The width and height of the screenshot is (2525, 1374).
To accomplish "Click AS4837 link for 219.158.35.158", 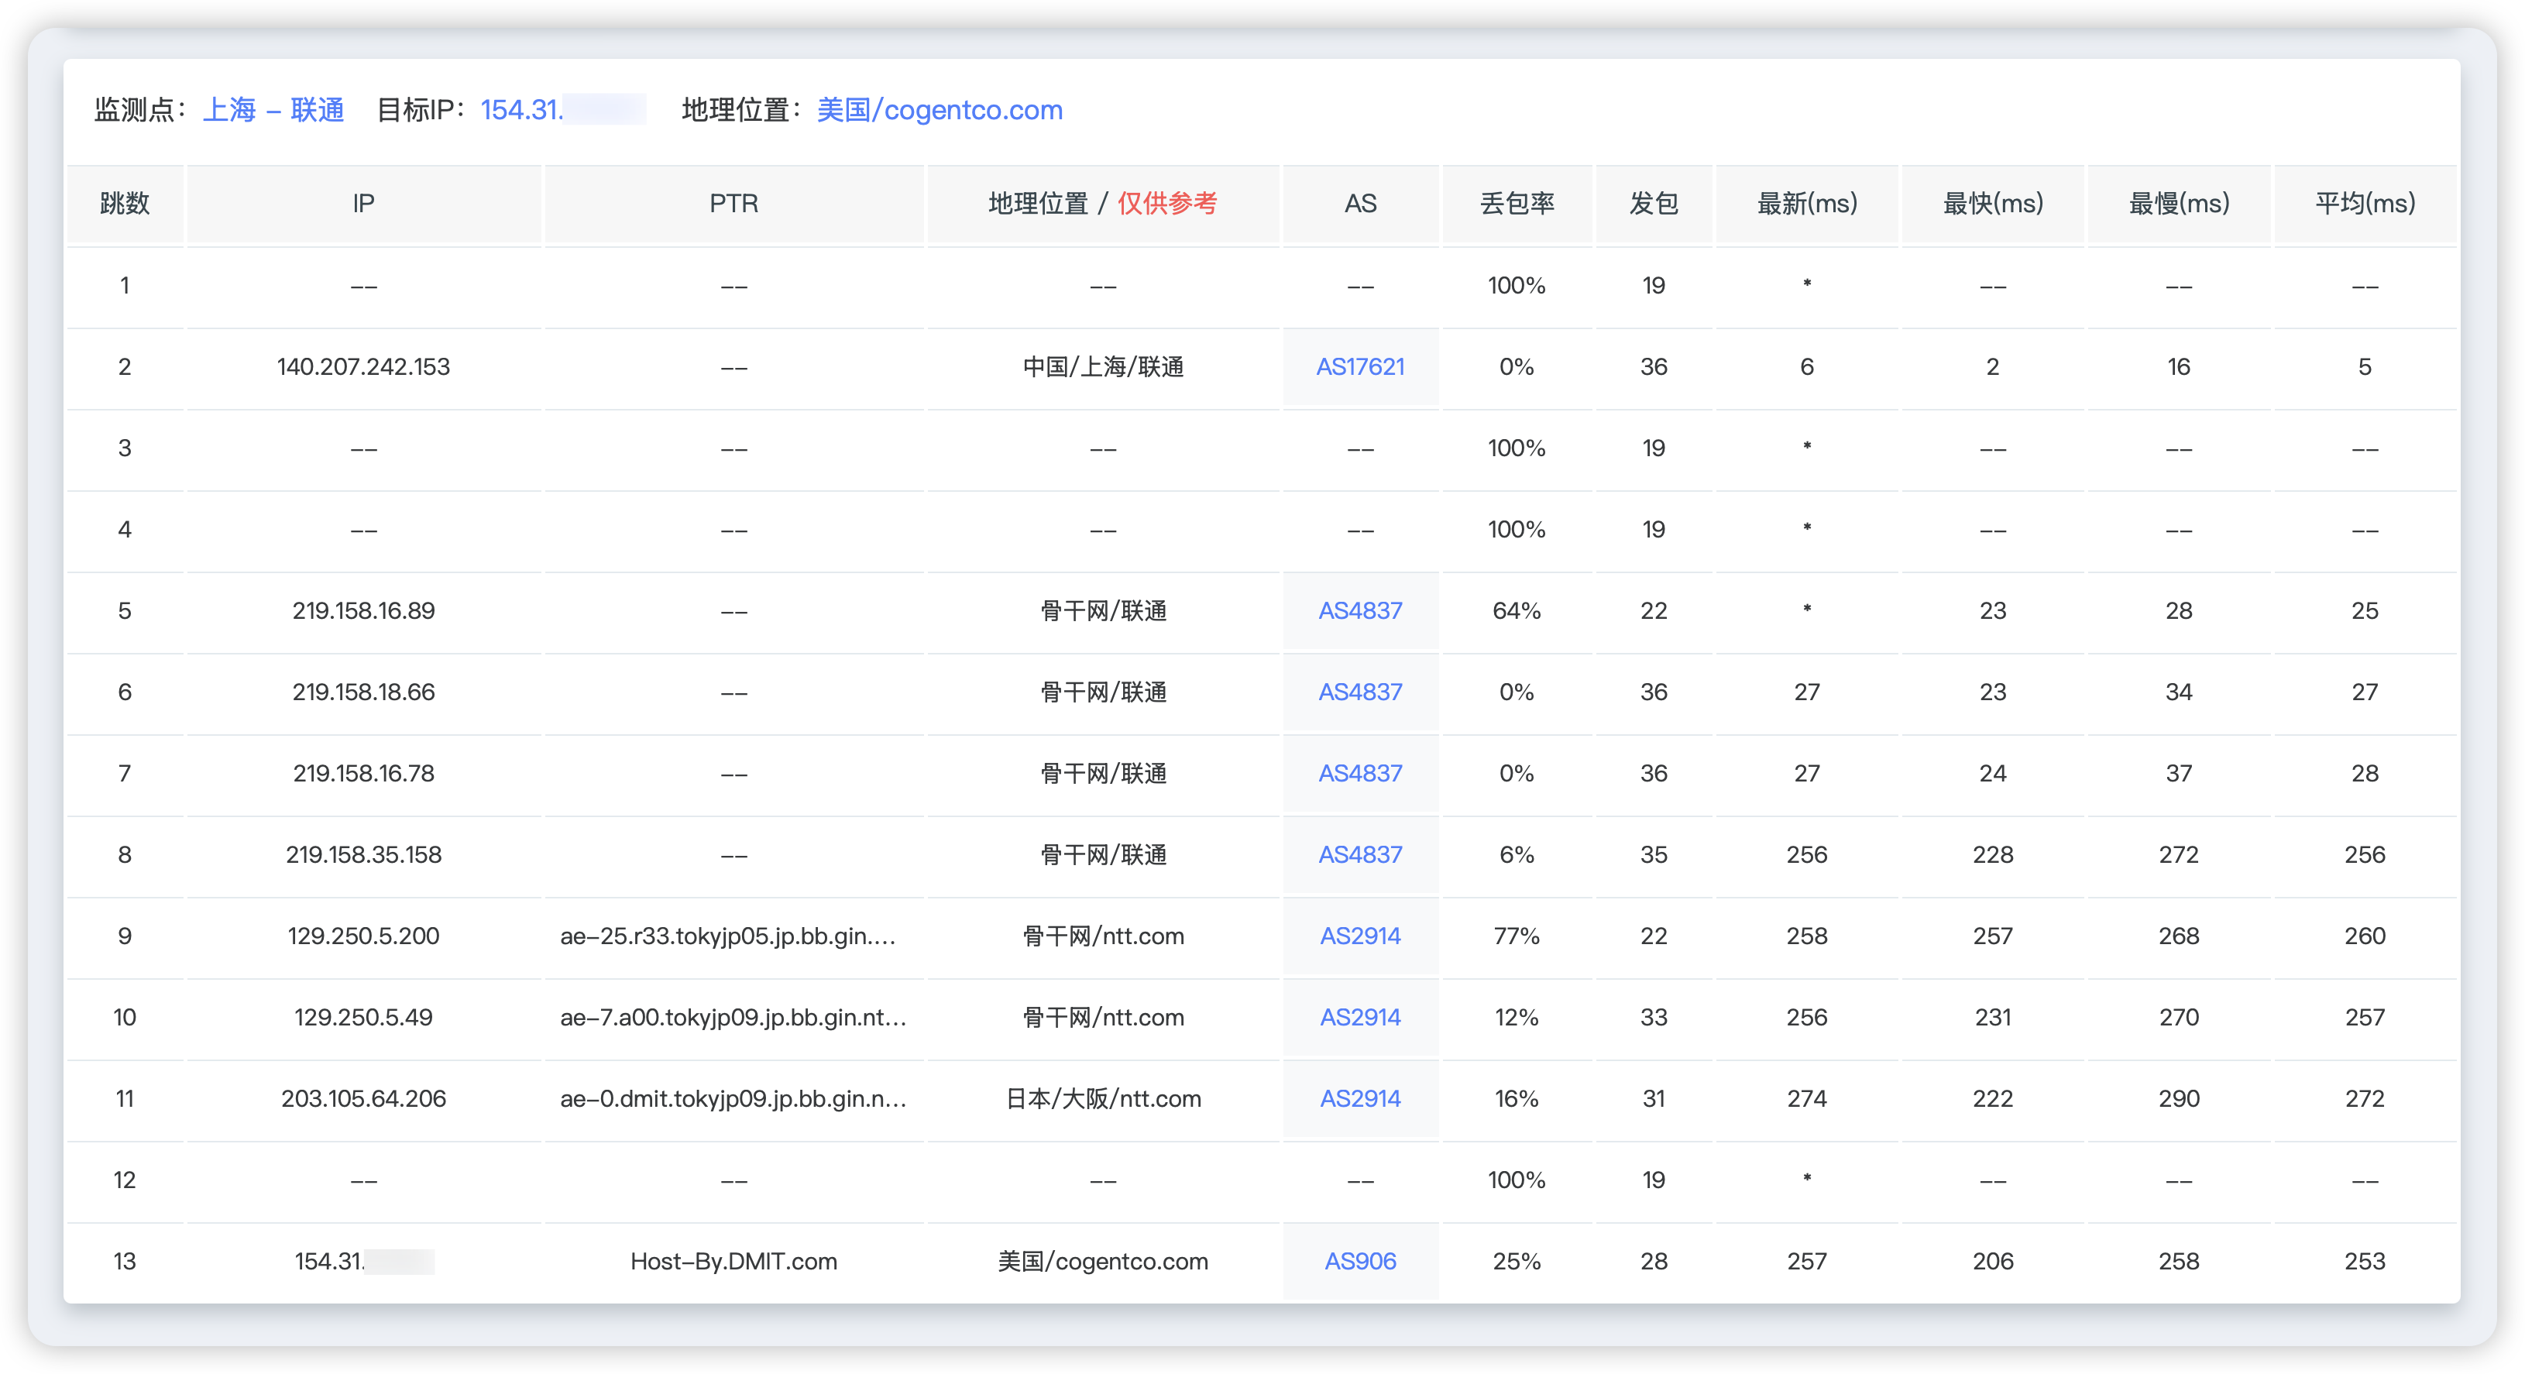I will 1359,854.
